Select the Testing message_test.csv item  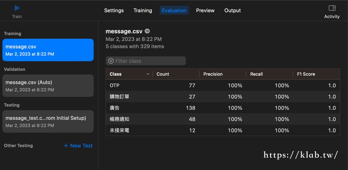tap(48, 121)
